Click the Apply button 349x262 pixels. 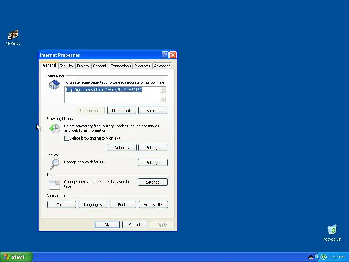pyautogui.click(x=162, y=225)
